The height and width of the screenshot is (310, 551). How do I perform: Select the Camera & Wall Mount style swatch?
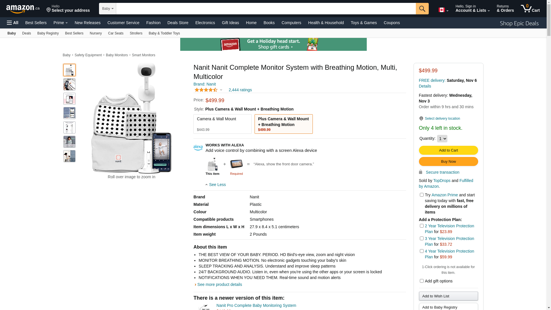click(222, 124)
